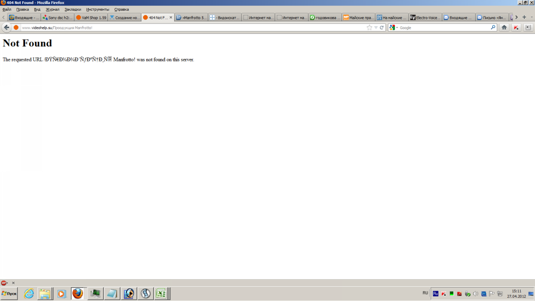Switch to the Майские пра... tab
The image size is (535, 301).
click(358, 17)
